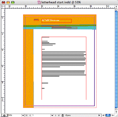Click the horizontal scrollbar thumb
Image resolution: width=118 pixels, height=117 pixels.
[x=108, y=115]
